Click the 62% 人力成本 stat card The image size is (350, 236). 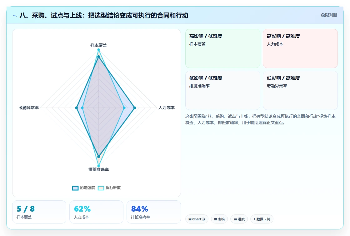coord(97,212)
